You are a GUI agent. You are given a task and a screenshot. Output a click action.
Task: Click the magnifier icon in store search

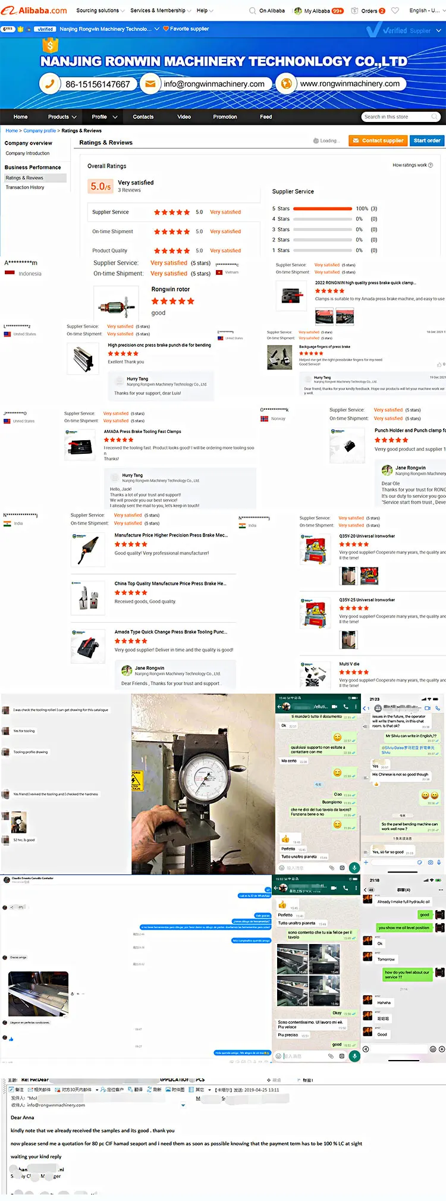(434, 117)
